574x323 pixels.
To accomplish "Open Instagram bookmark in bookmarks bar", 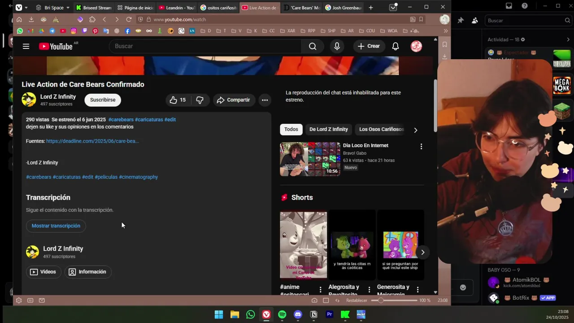I will pyautogui.click(x=74, y=31).
